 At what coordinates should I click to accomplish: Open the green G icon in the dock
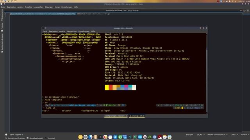(120, 137)
